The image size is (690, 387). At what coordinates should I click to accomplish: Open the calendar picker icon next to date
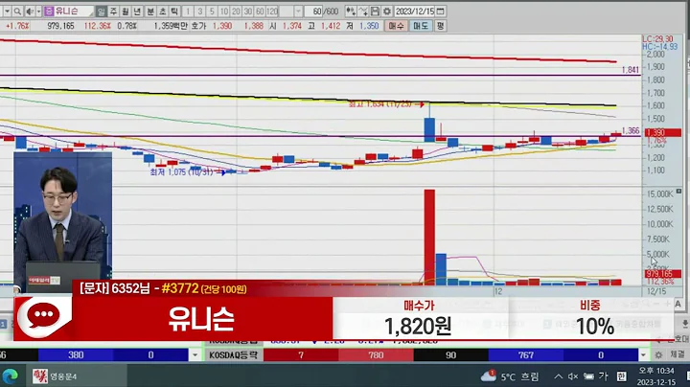440,11
